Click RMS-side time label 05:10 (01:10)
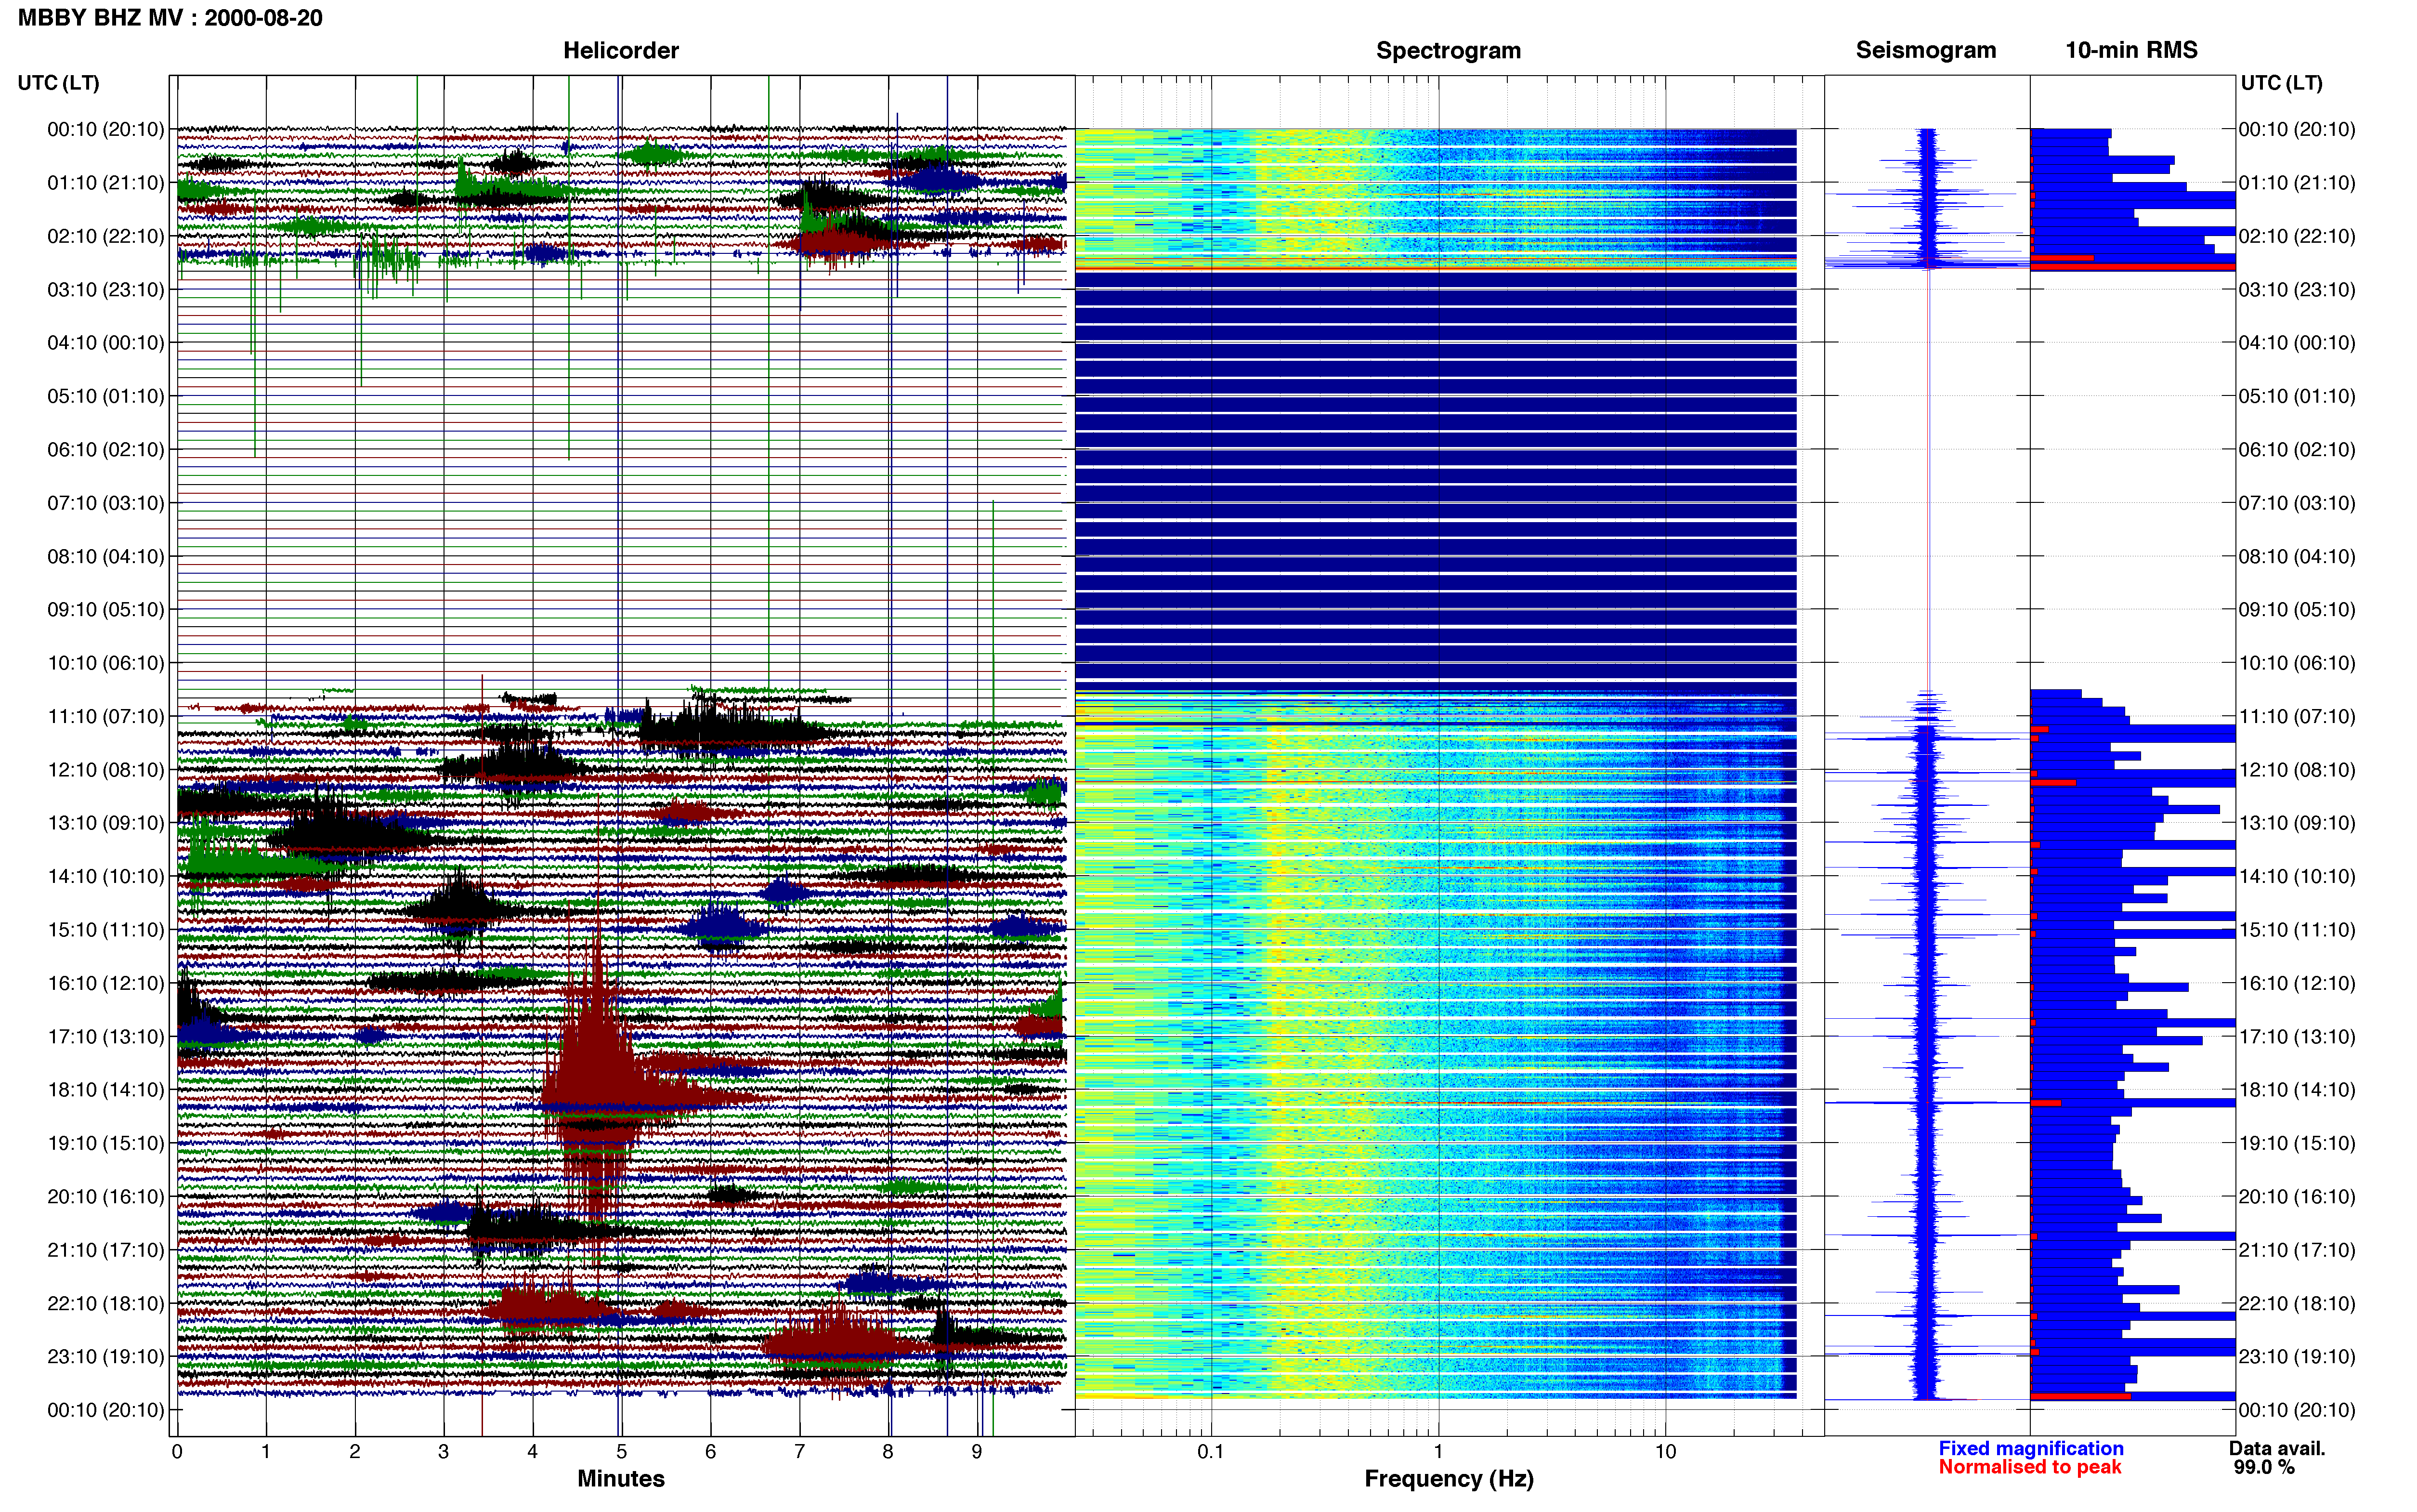 click(x=2297, y=396)
